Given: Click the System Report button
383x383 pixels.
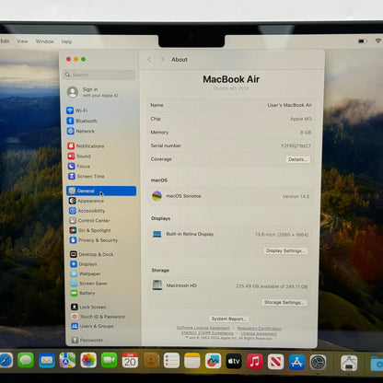Looking at the screenshot, I should (x=229, y=319).
